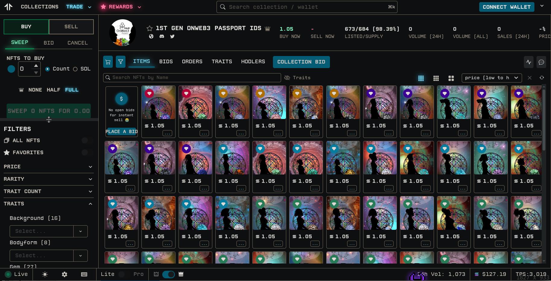
Task: Switch the Lite/Pro mode toggle to Pro
Action: point(122,274)
